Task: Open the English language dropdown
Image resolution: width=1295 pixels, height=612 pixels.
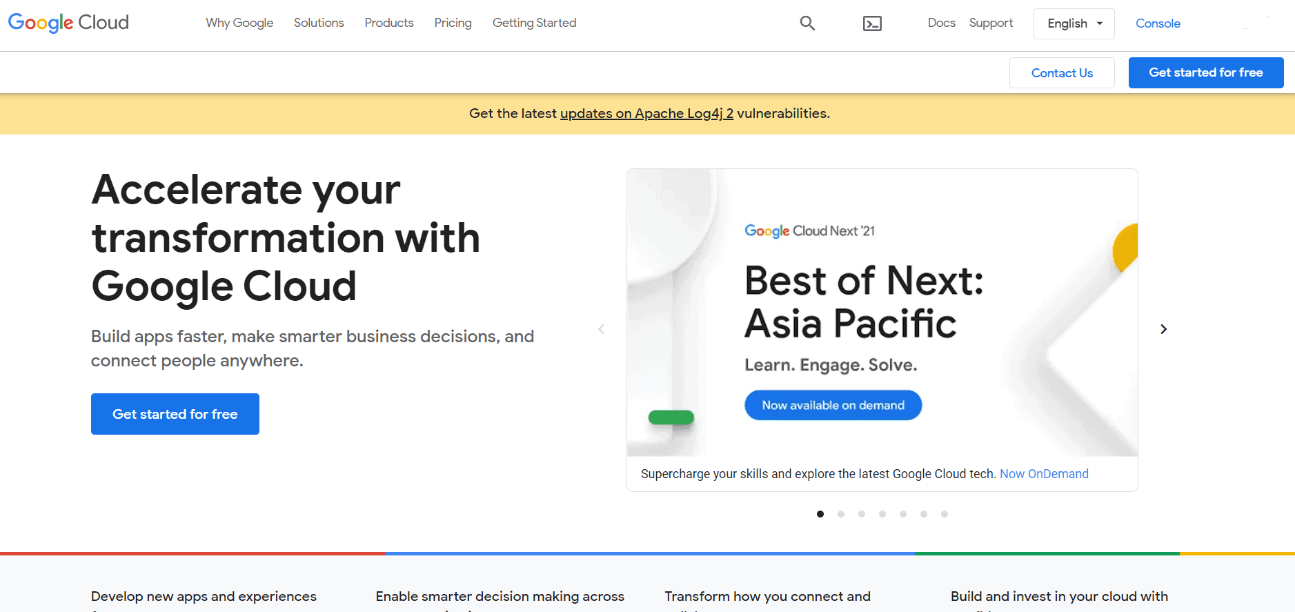Action: [1074, 23]
